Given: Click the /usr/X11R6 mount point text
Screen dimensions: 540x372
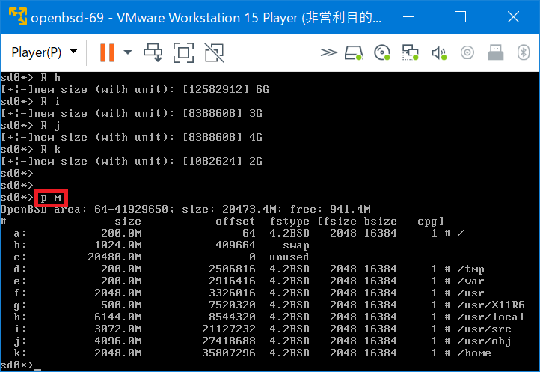Looking at the screenshot, I should tap(491, 305).
